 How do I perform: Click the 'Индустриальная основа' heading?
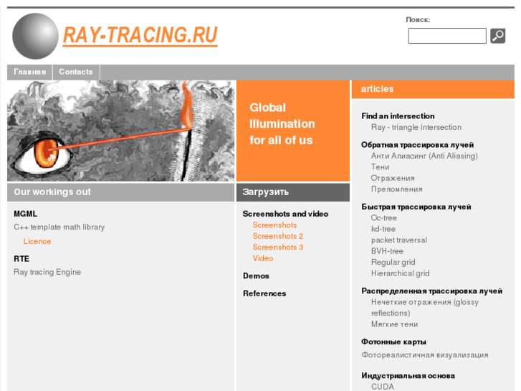[408, 376]
